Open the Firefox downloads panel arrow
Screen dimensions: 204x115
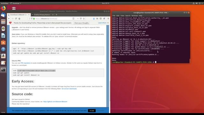94,19
